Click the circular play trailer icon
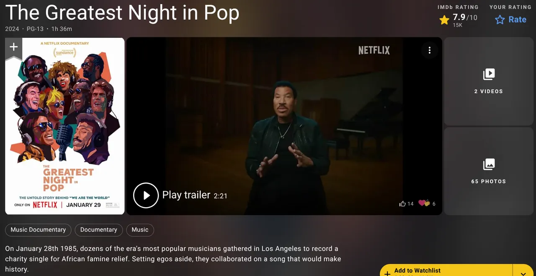The width and height of the screenshot is (536, 276). (x=146, y=195)
